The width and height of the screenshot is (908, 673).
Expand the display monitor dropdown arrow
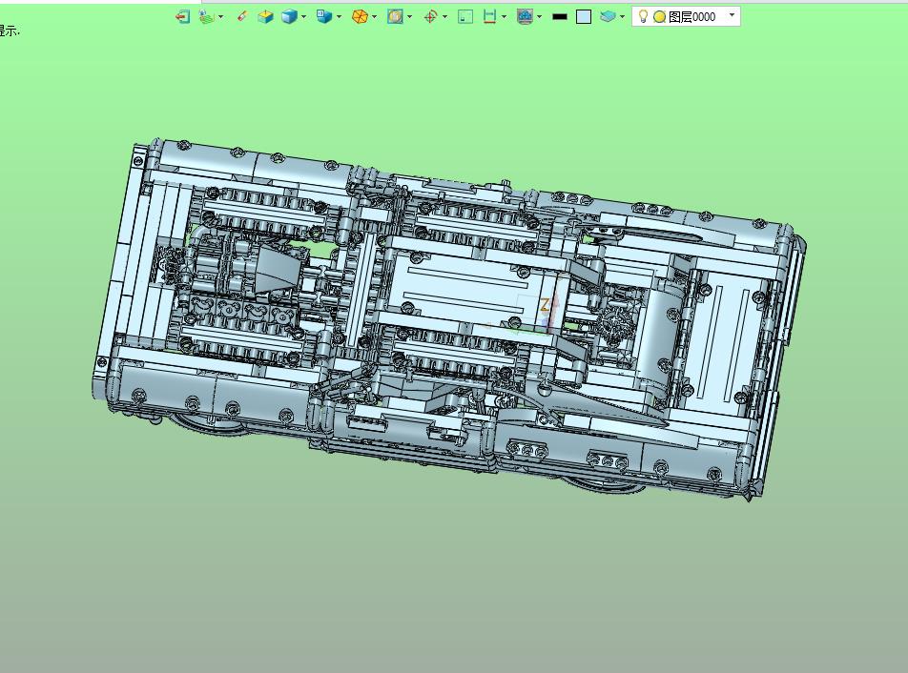(x=539, y=17)
